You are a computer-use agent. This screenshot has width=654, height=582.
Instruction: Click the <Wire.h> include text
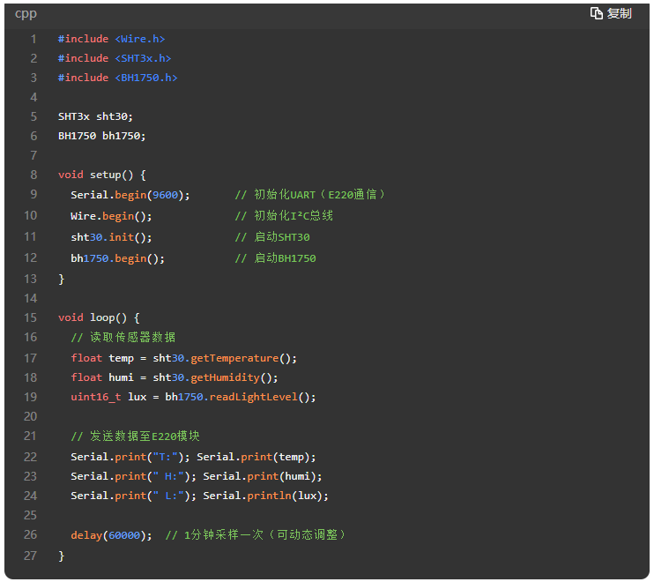coord(139,39)
